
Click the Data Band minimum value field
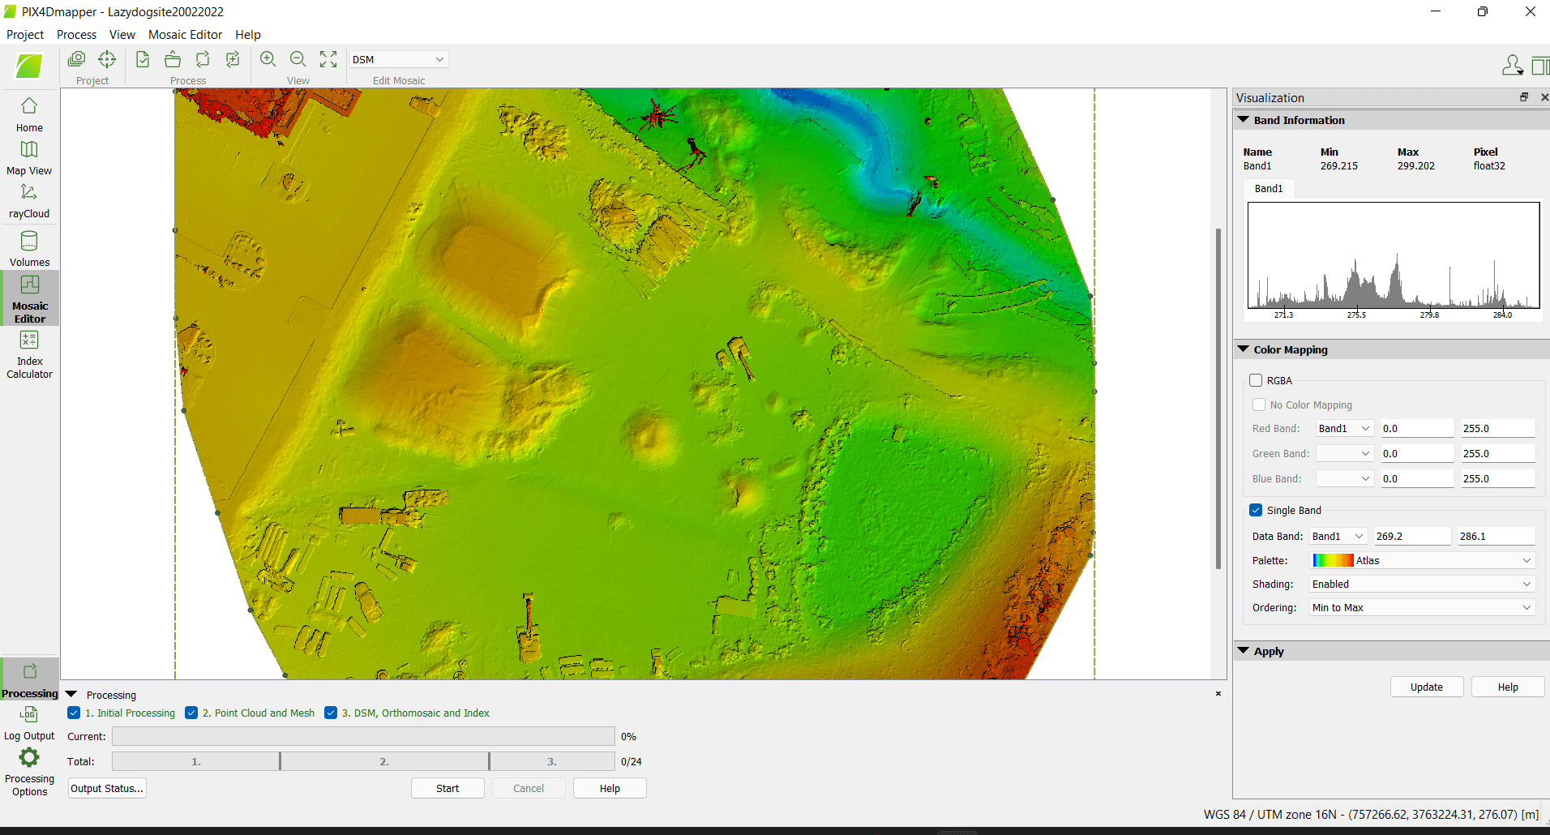[1411, 536]
